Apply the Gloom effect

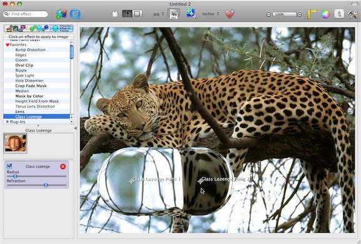tap(37, 60)
